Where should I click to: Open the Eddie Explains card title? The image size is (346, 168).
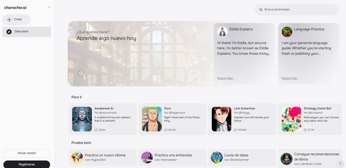click(x=241, y=29)
